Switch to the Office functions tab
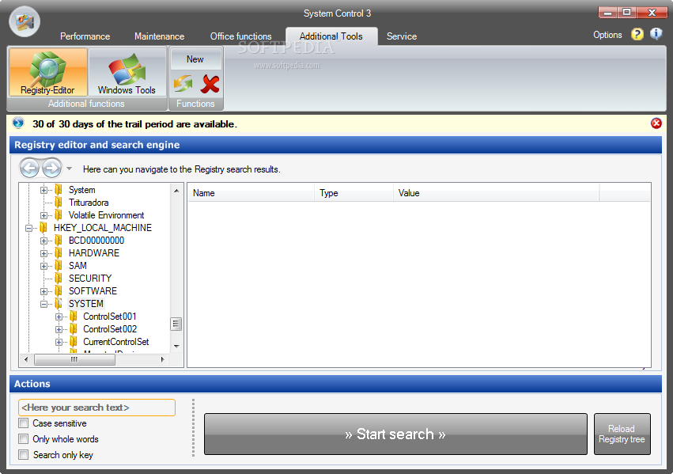The height and width of the screenshot is (474, 673). (240, 36)
